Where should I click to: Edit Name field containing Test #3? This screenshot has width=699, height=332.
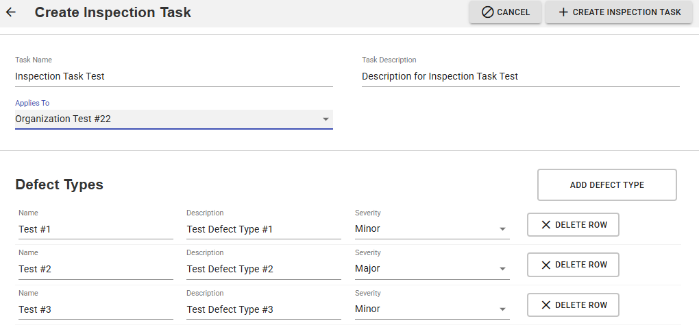point(96,309)
